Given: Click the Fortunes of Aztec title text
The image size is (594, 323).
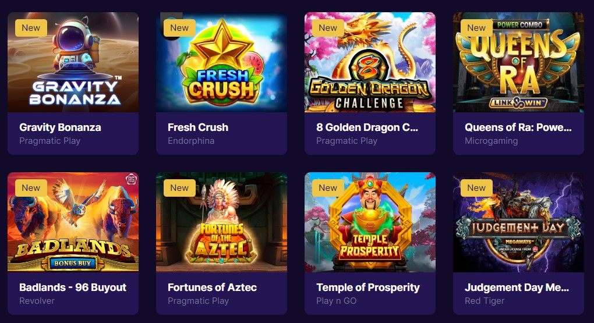Looking at the screenshot, I should pos(212,287).
